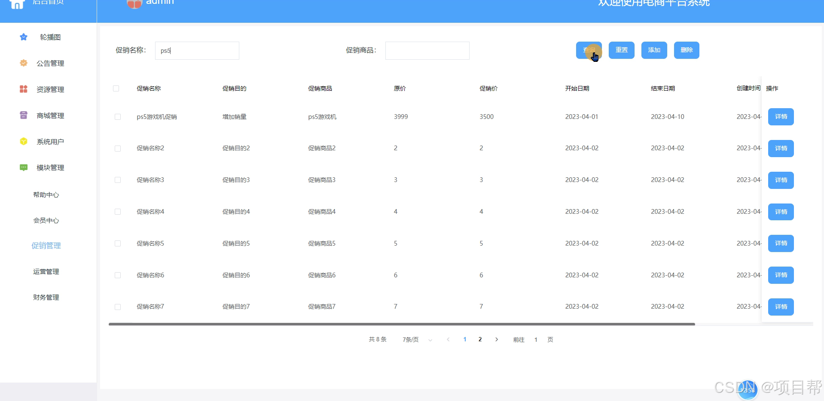Click the ps5游戏机 product cell
The width and height of the screenshot is (824, 401).
click(x=322, y=117)
